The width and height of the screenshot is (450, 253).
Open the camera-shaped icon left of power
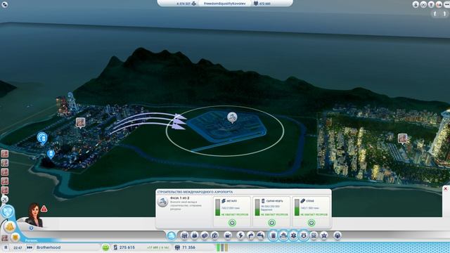[x=228, y=235]
